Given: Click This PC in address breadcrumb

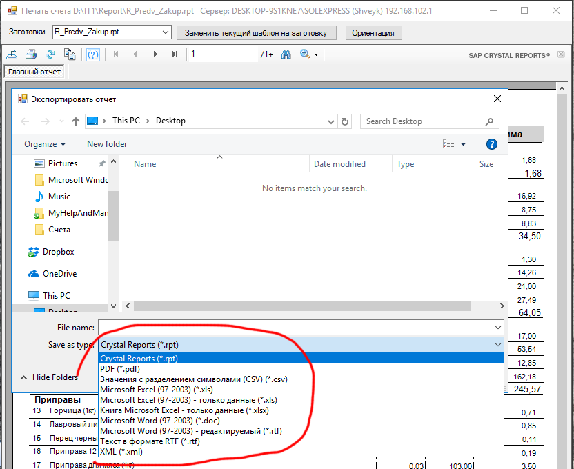Looking at the screenshot, I should coord(126,121).
